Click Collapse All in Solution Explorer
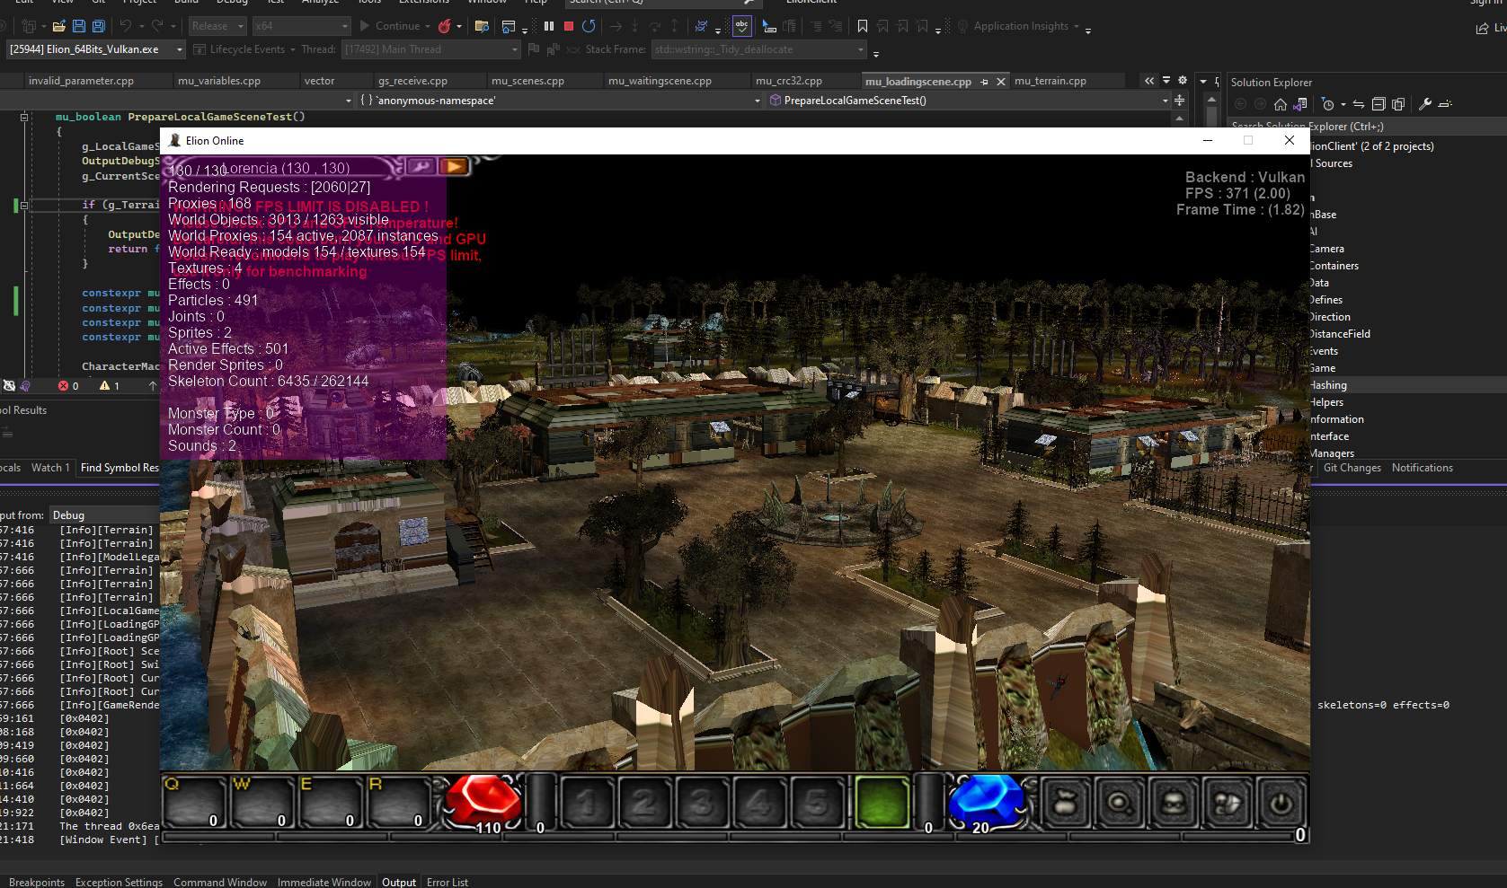This screenshot has width=1507, height=888. click(x=1378, y=104)
